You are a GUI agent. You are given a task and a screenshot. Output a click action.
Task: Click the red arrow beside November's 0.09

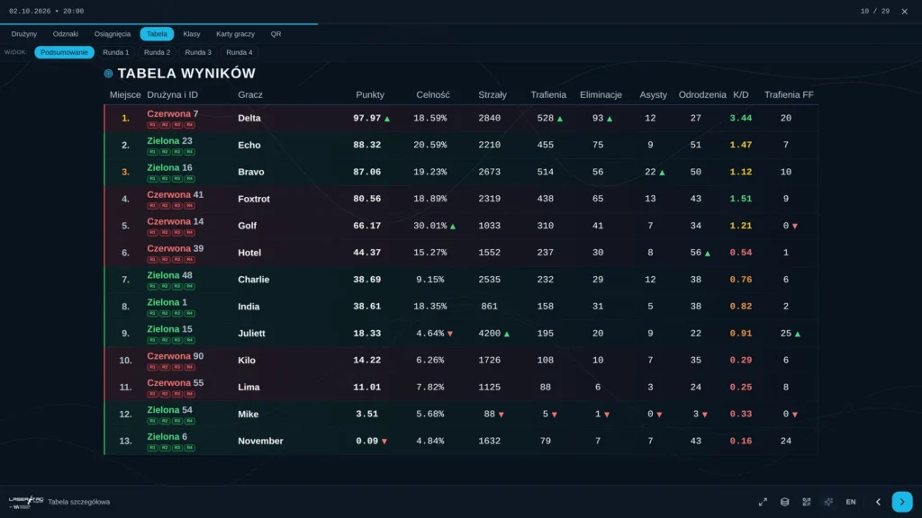(384, 441)
